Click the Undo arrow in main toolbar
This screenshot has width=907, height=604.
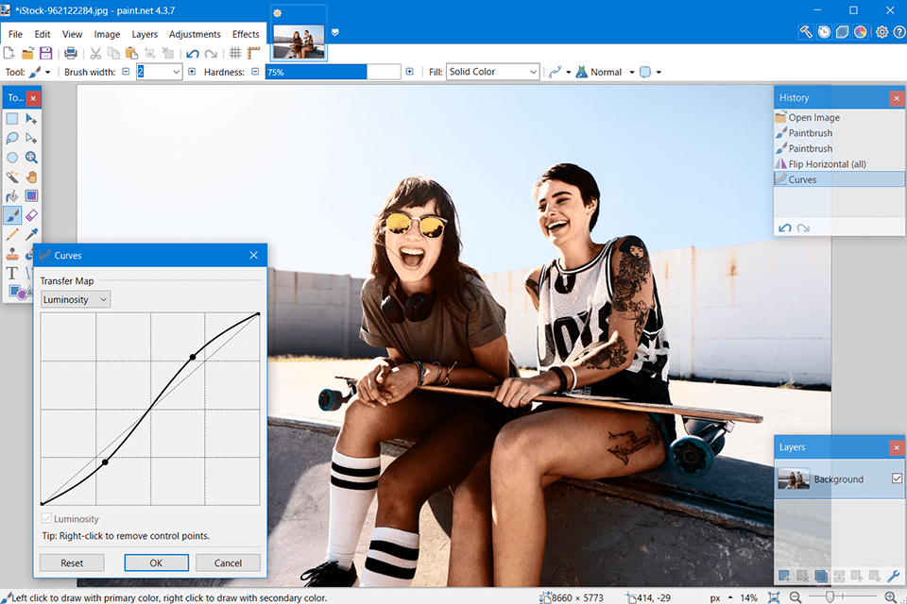pyautogui.click(x=193, y=54)
